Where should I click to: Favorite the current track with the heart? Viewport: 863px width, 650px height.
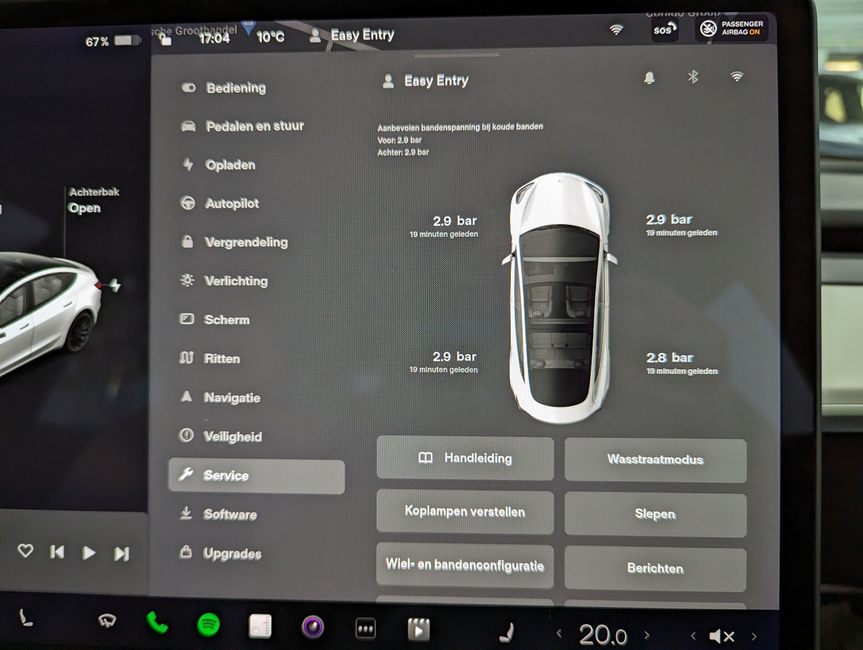click(25, 551)
